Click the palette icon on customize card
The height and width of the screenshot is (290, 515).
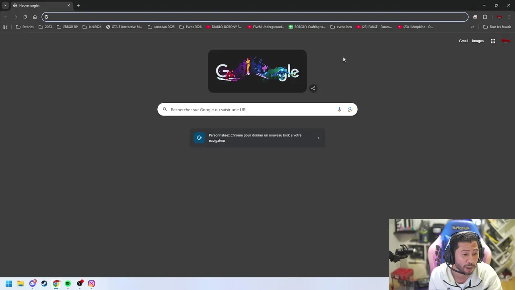click(199, 138)
